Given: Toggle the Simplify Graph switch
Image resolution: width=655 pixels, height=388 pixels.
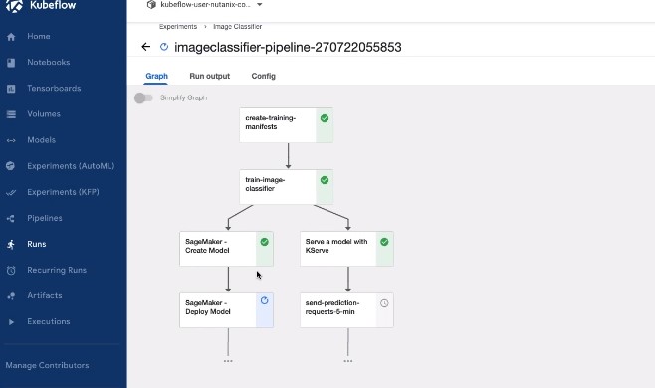Looking at the screenshot, I should pyautogui.click(x=143, y=97).
